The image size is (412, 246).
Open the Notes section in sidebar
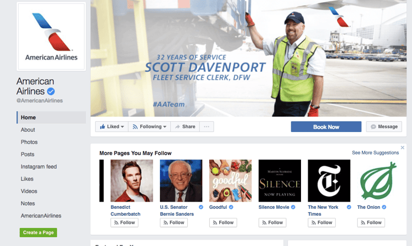tap(28, 204)
